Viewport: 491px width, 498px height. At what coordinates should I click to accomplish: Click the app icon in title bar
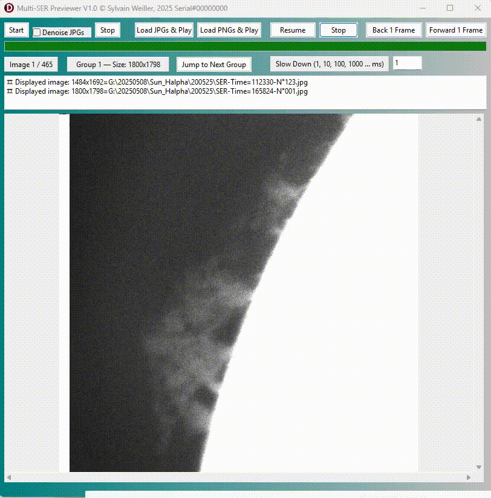9,8
